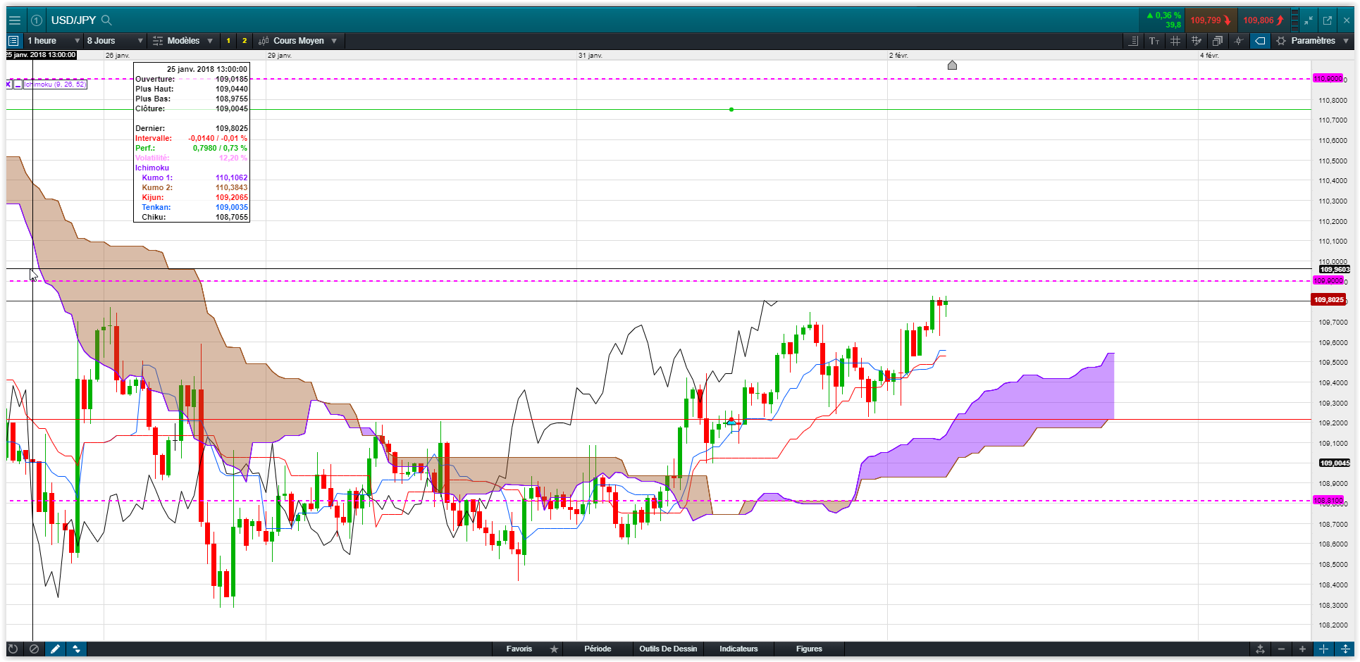
Task: Open the Cours Moyen price dropdown
Action: [298, 41]
